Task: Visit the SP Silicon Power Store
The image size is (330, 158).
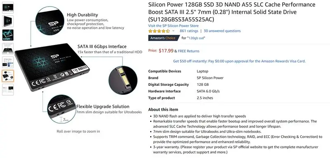Action: (173, 26)
